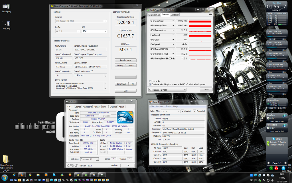The image size is (292, 183).
Task: Open Firefox from the taskbar
Action: 21,174
